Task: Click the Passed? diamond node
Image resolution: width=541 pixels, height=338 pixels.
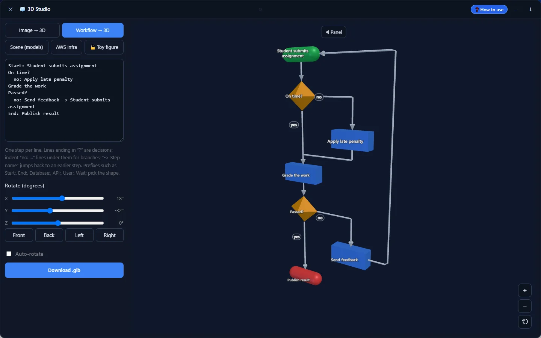Action: 304,209
